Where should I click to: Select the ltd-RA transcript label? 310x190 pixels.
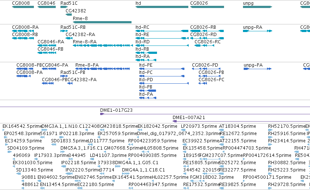click(142, 56)
